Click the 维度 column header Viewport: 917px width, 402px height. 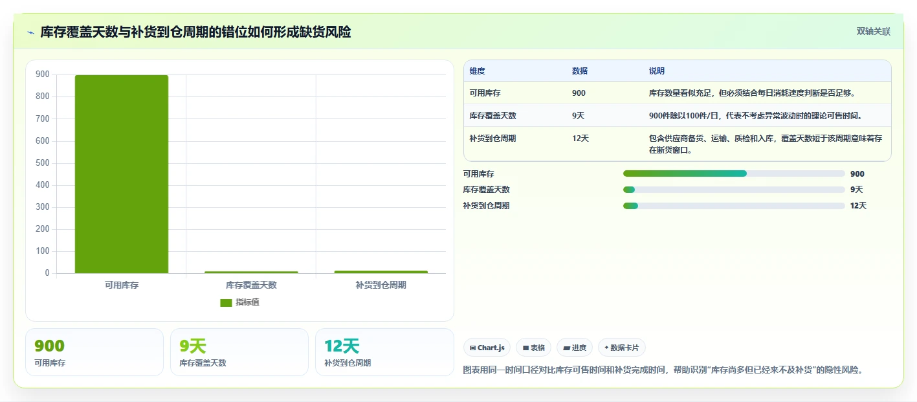[x=477, y=71]
